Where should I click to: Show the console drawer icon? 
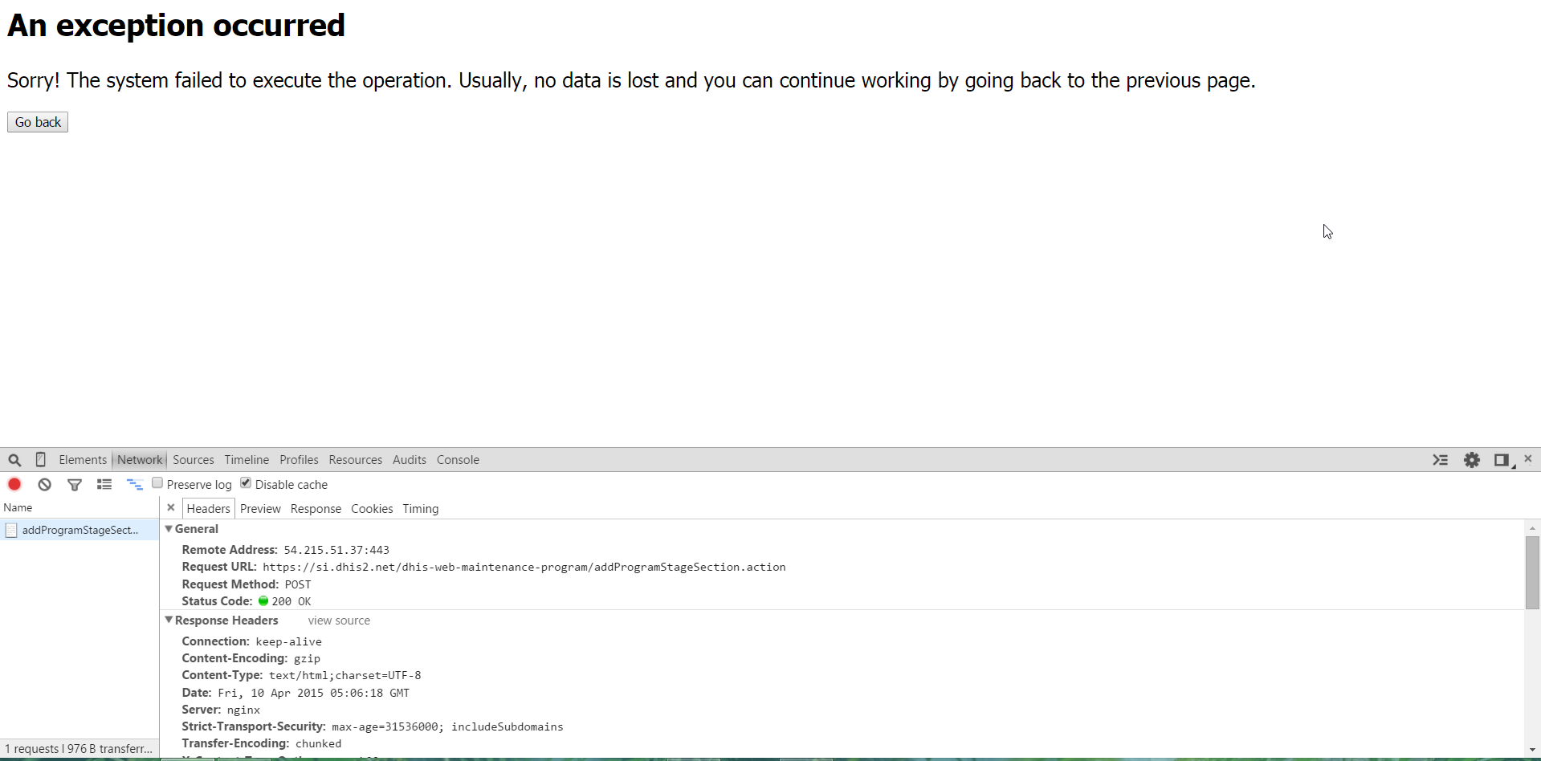pyautogui.click(x=1441, y=460)
